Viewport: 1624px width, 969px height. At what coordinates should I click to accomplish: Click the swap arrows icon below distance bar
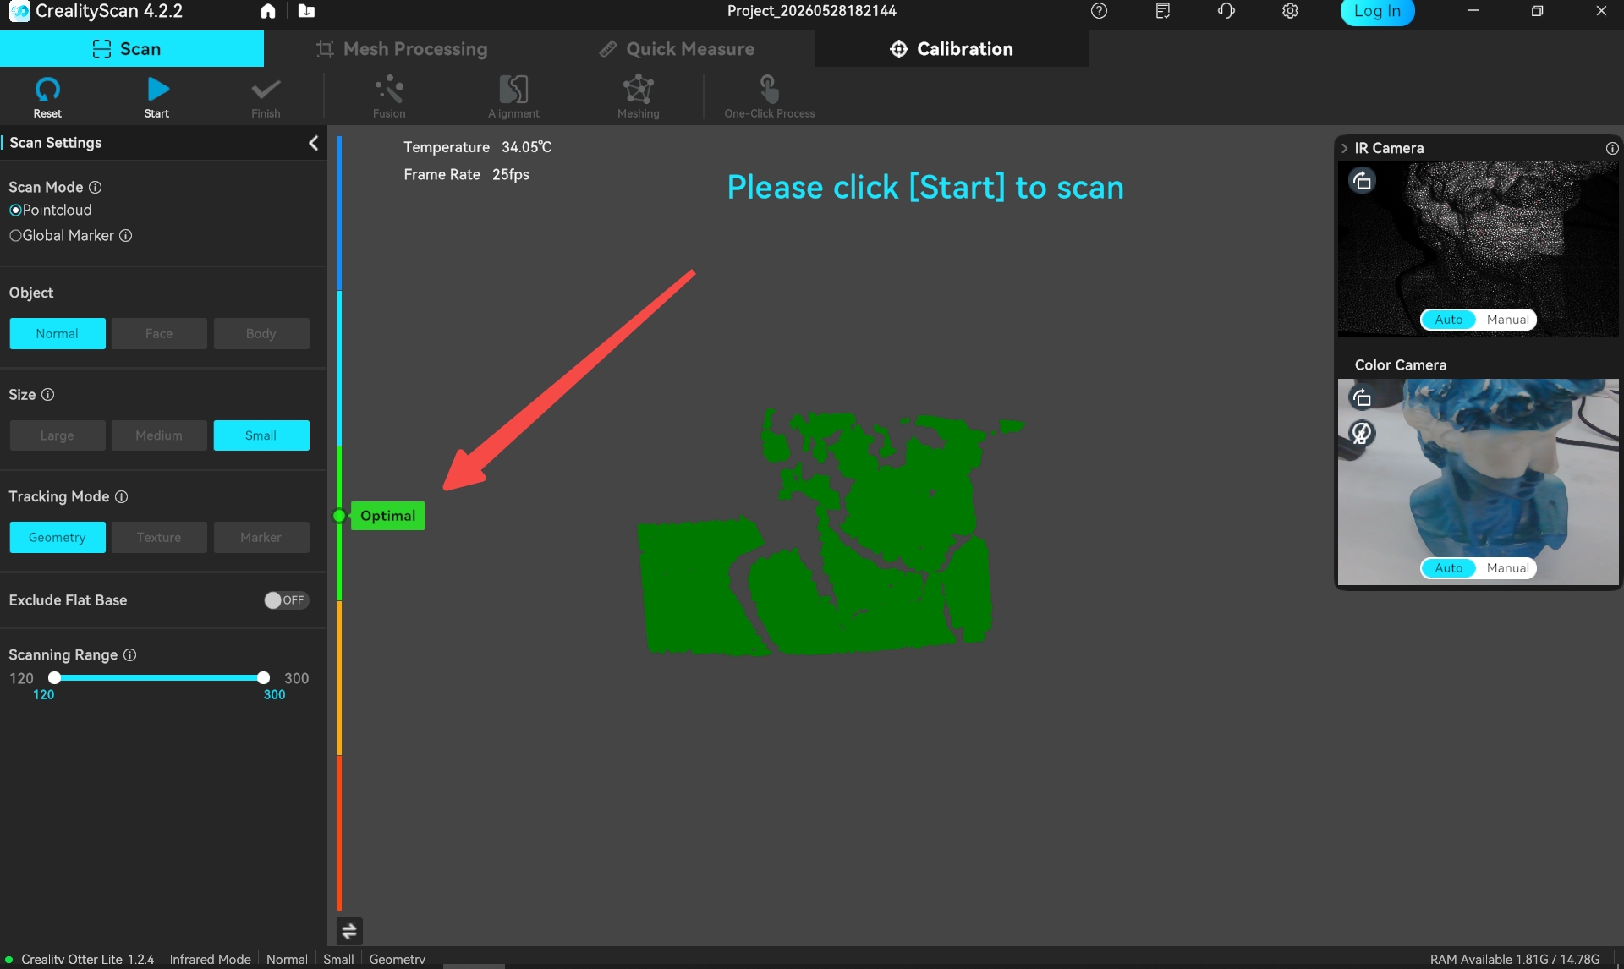(349, 932)
